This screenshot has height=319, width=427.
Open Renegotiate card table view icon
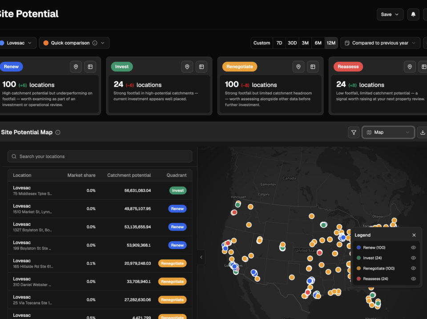pyautogui.click(x=313, y=67)
